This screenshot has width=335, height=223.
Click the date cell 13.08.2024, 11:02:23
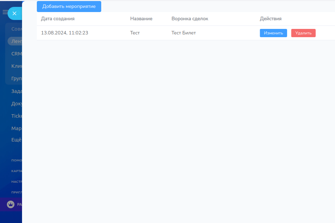(x=64, y=33)
